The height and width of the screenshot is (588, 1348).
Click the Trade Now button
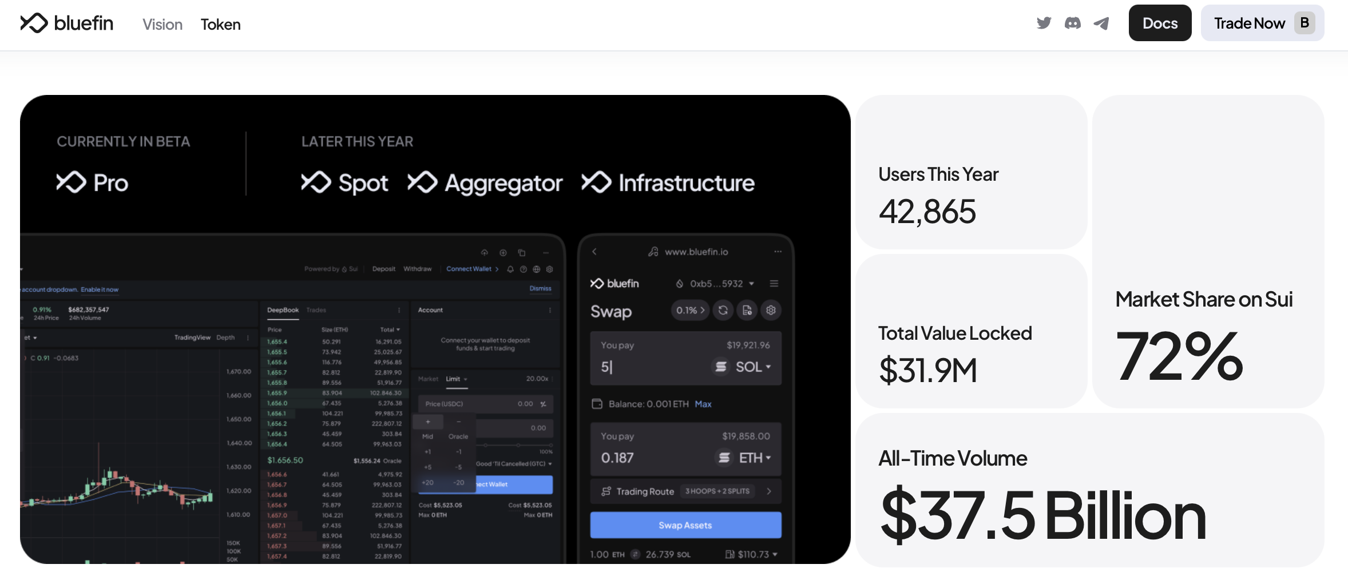click(x=1262, y=23)
